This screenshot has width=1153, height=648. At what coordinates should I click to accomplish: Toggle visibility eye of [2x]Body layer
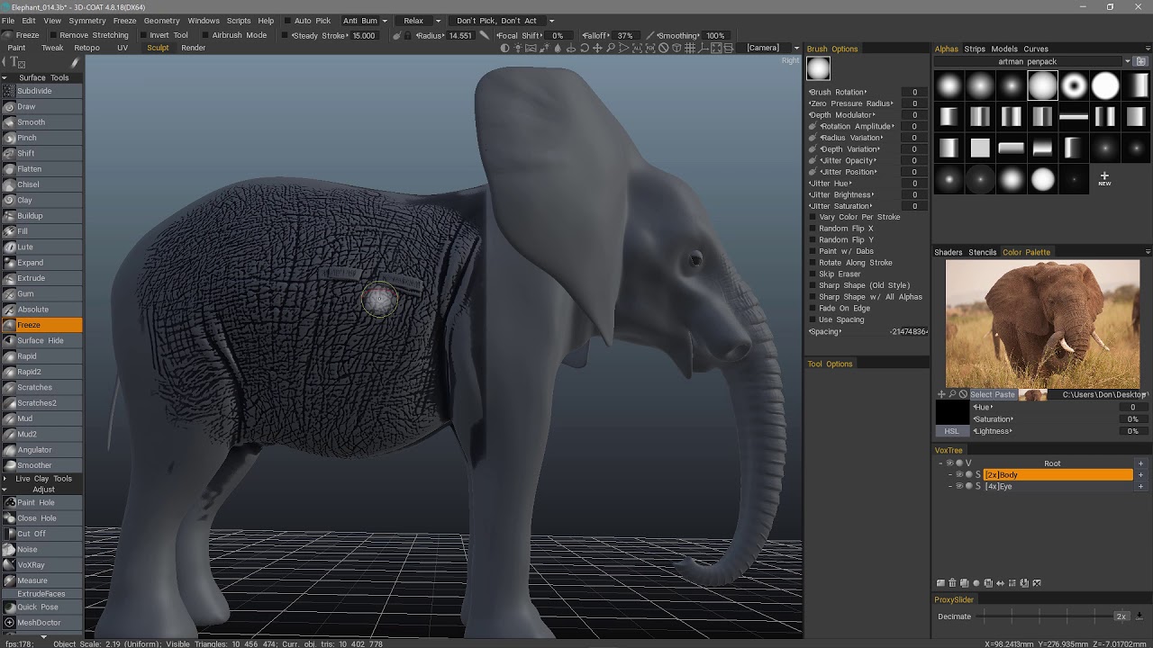pyautogui.click(x=959, y=474)
